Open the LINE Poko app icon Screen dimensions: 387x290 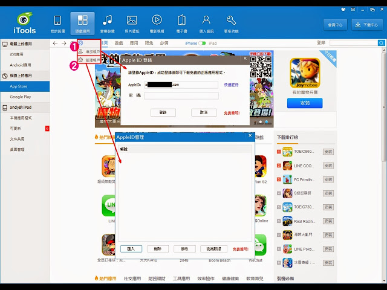(287, 249)
